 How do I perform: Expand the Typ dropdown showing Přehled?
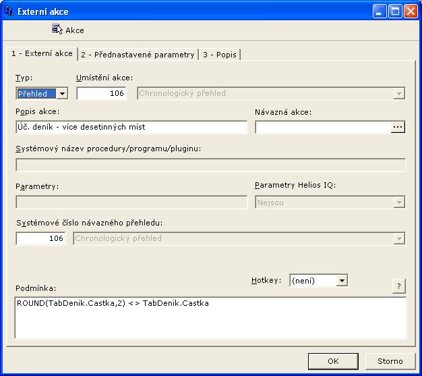click(62, 94)
